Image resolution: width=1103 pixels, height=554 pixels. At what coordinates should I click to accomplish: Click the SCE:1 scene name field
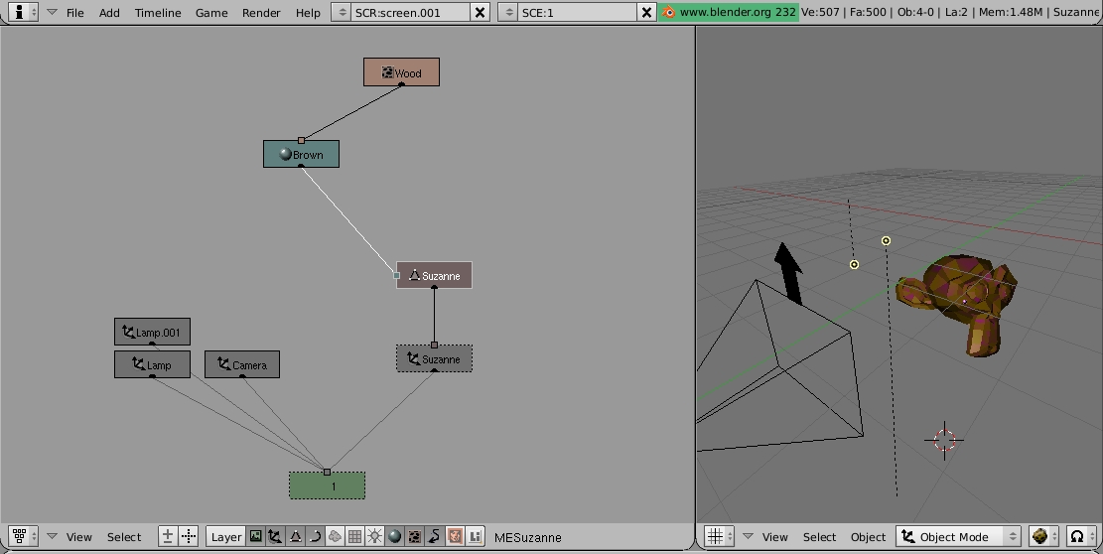(x=577, y=12)
